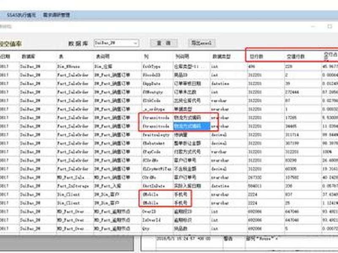Select the 不含税金额 cell
Image resolution: width=338 pixels, height=253 pixels.
pos(192,169)
